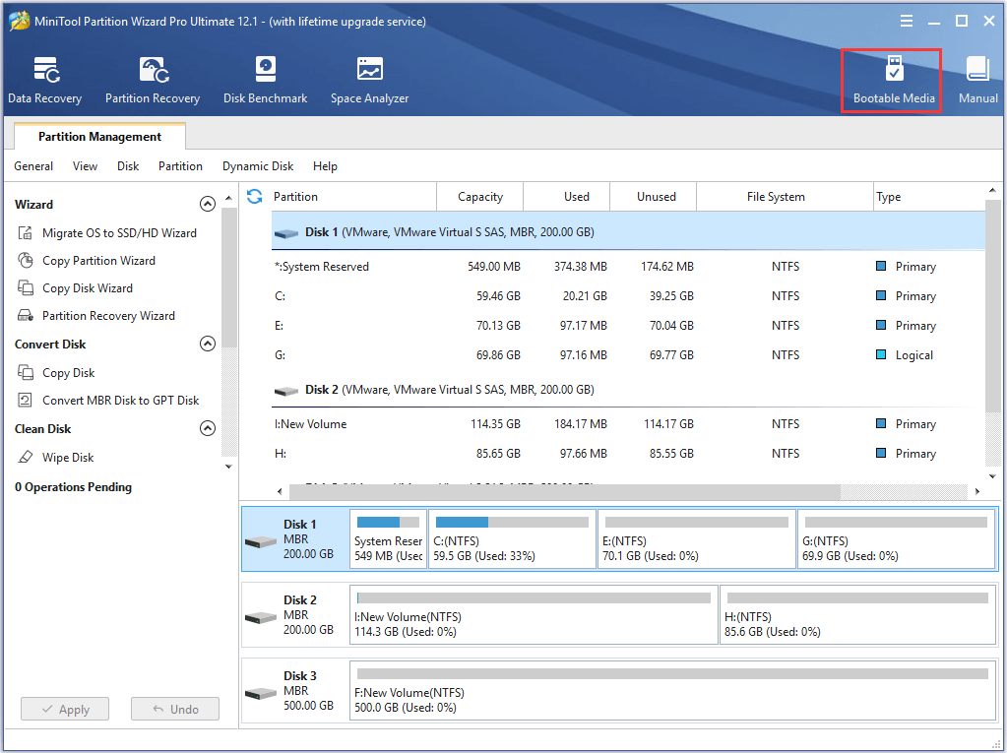Select the I:New Volume(NTFS) block in Disk 2 map
Screen dimensions: 1007x753
coord(534,615)
